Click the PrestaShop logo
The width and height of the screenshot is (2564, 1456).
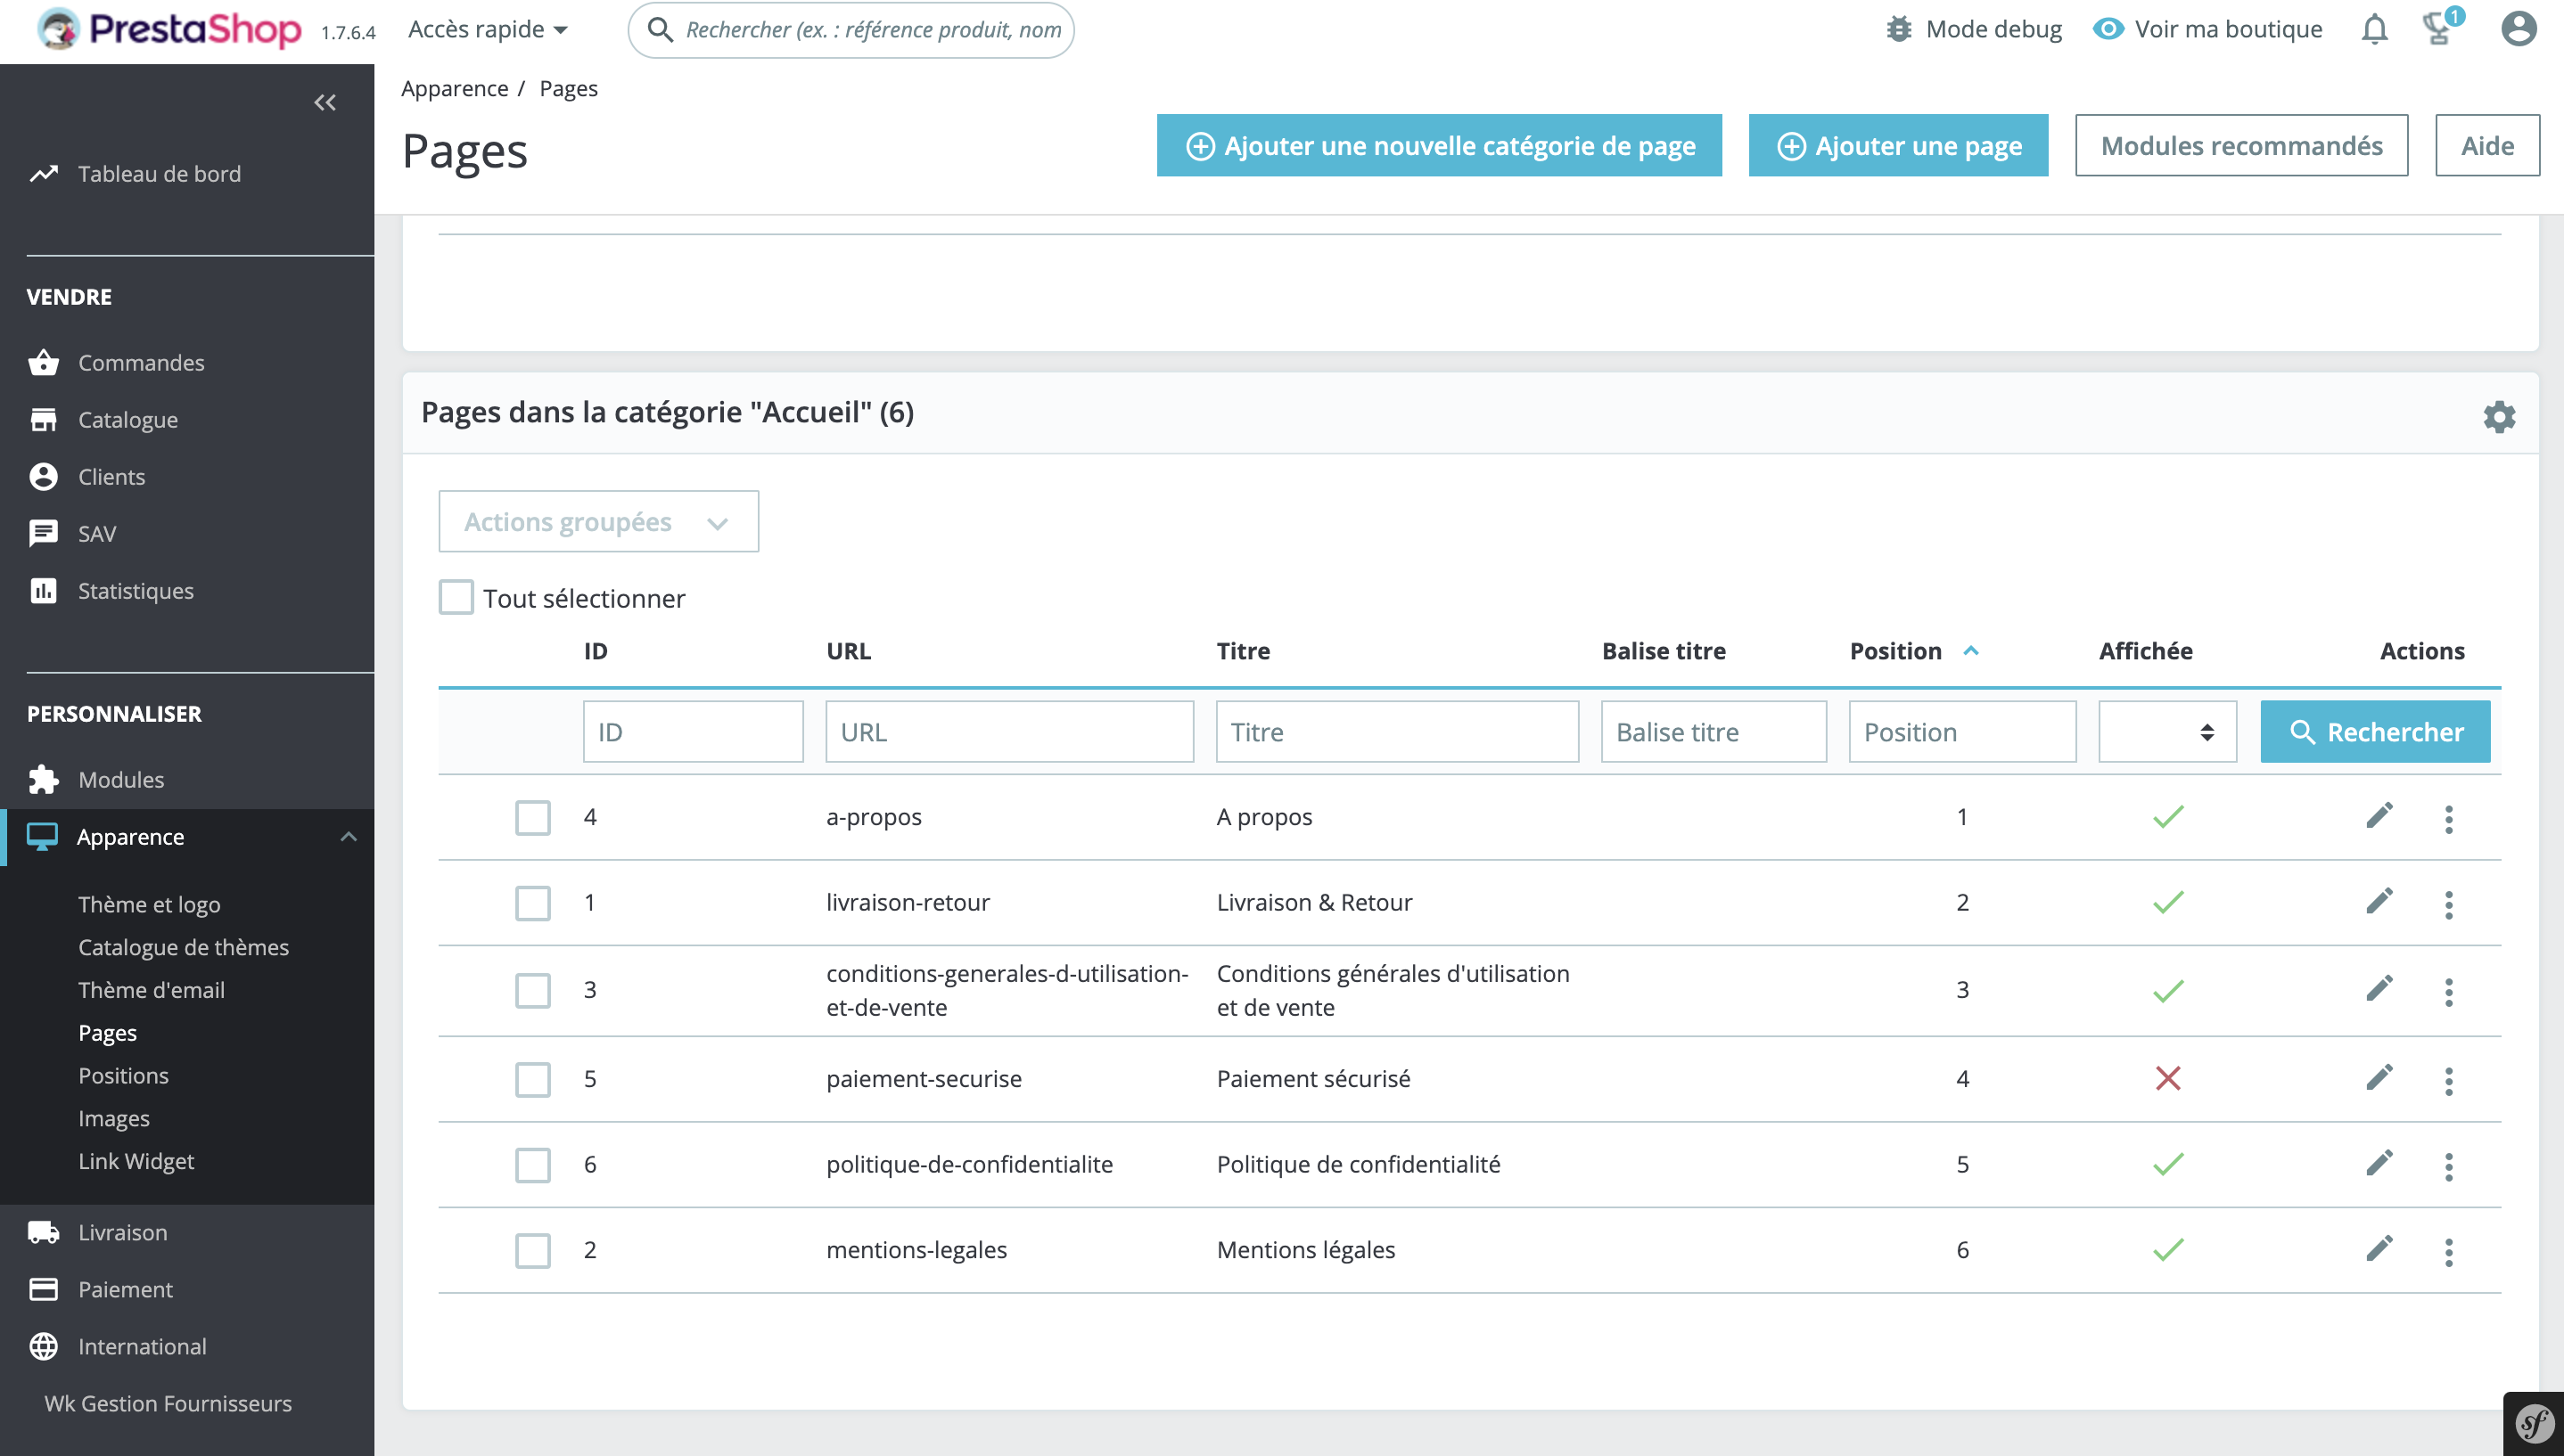pyautogui.click(x=168, y=29)
